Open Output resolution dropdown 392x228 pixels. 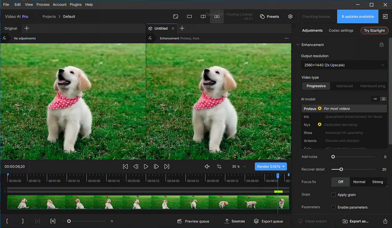tap(344, 65)
